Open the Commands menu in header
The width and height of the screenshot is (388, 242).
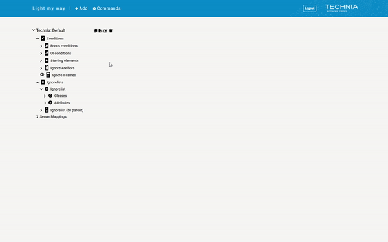point(107,8)
